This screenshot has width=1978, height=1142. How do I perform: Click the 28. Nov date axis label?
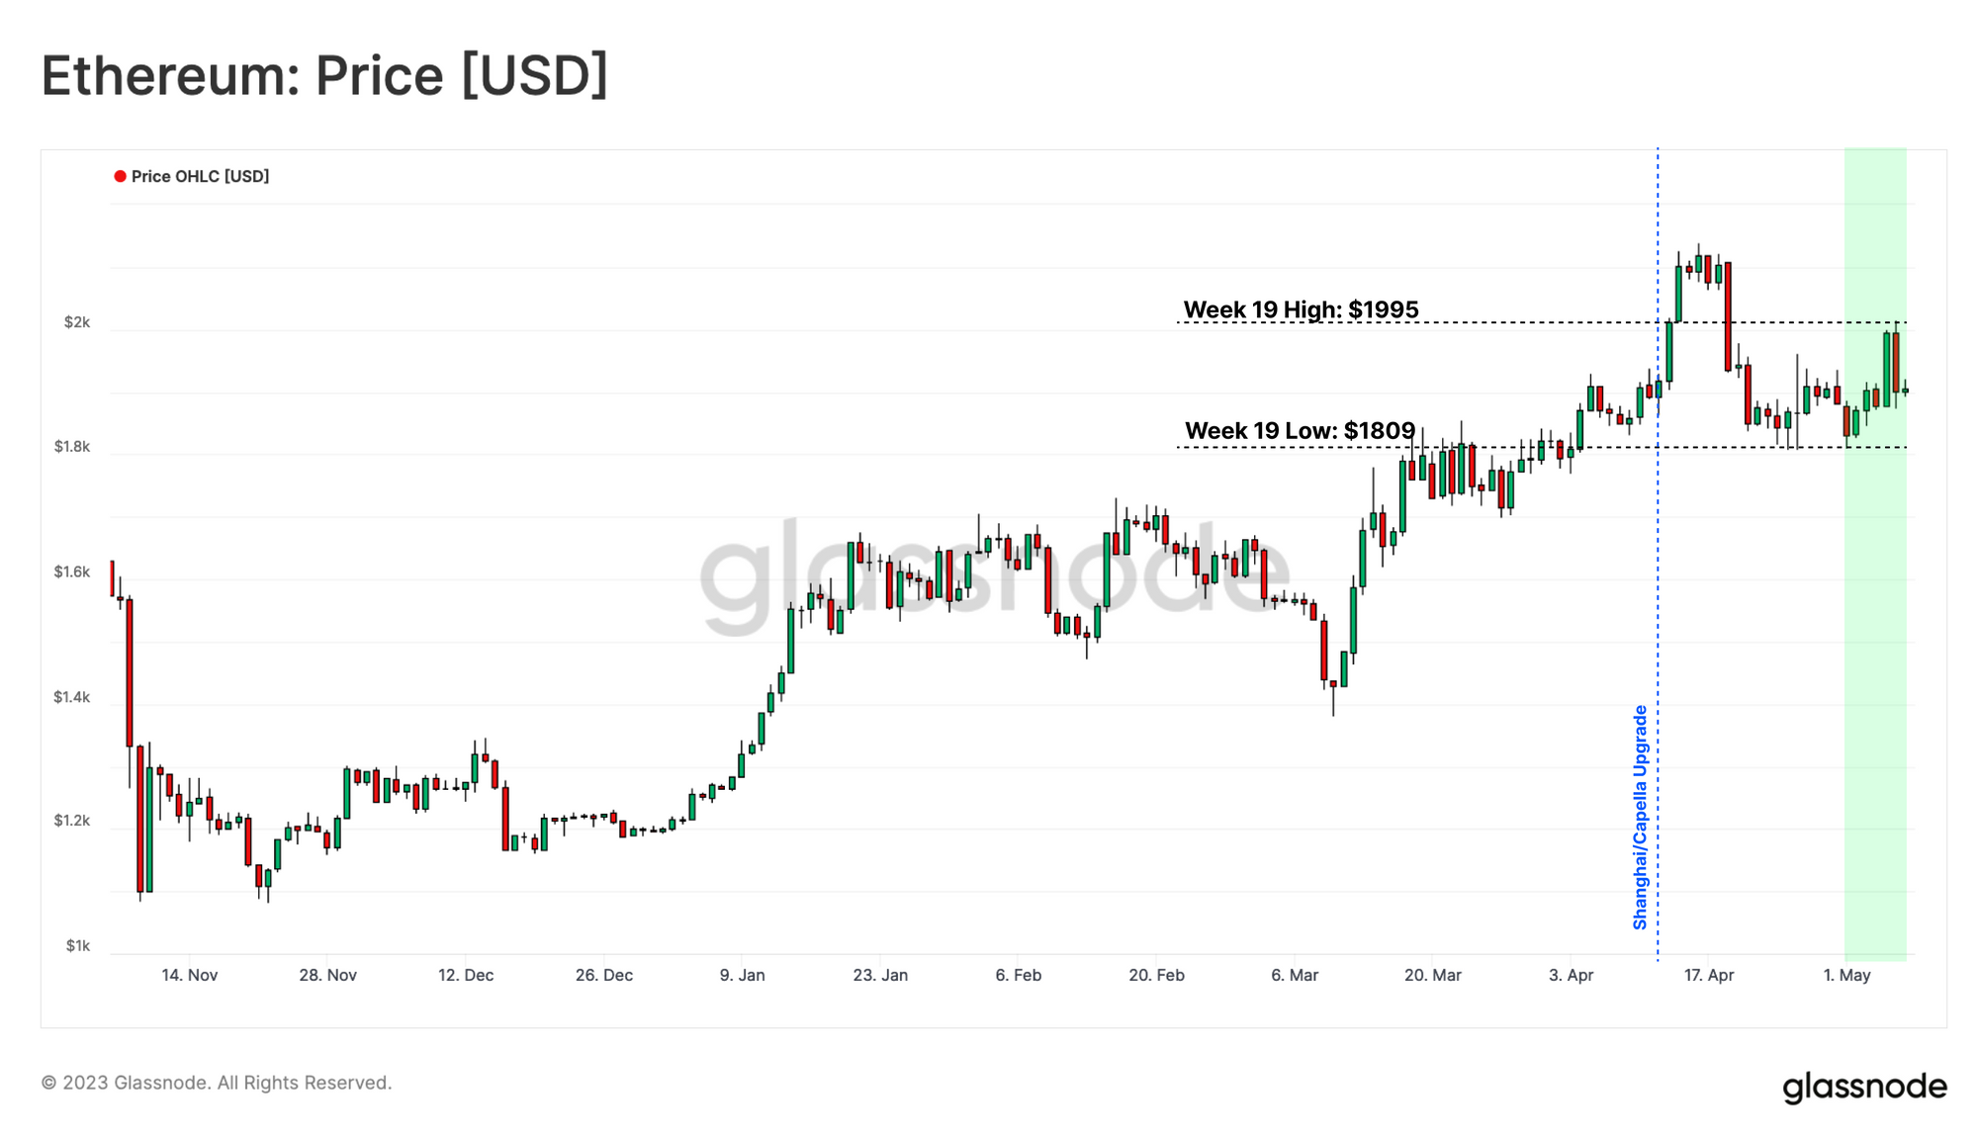[327, 975]
